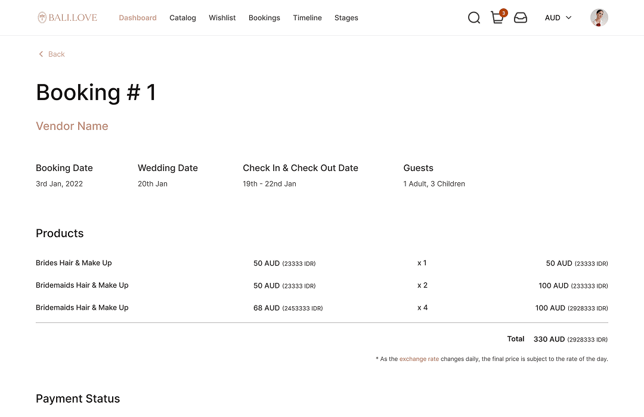The image size is (644, 417).
Task: Click the Back link
Action: coord(56,54)
